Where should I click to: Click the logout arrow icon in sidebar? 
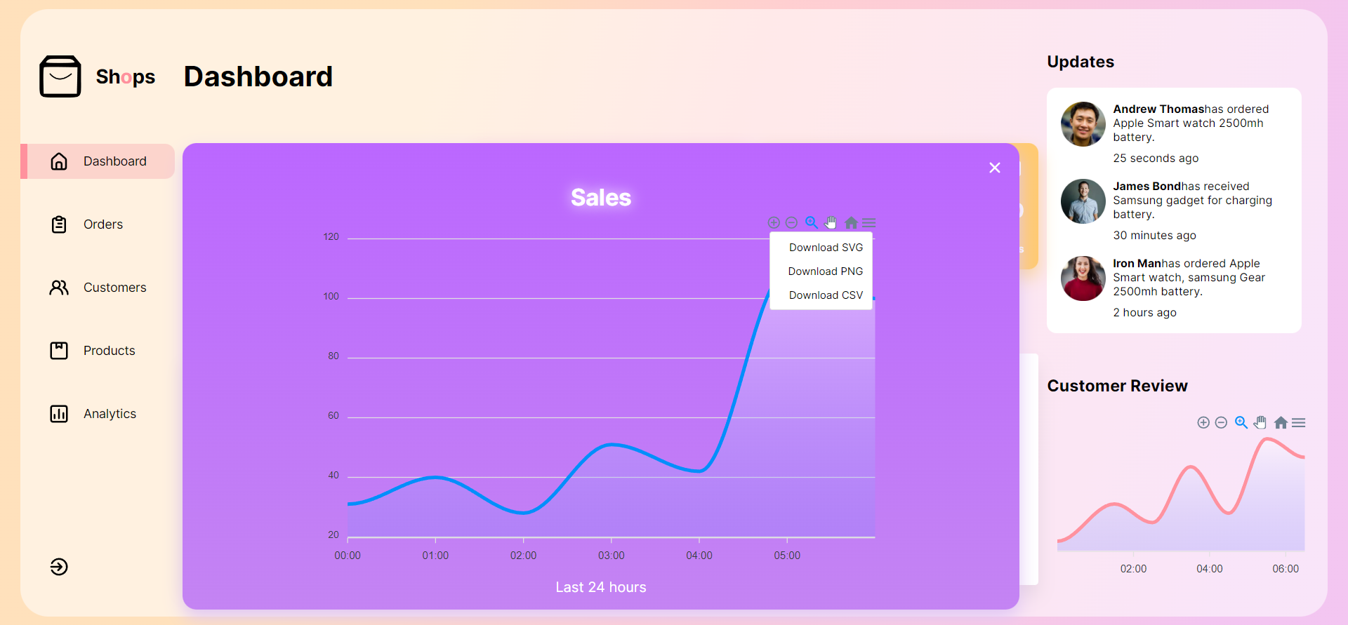tap(59, 567)
